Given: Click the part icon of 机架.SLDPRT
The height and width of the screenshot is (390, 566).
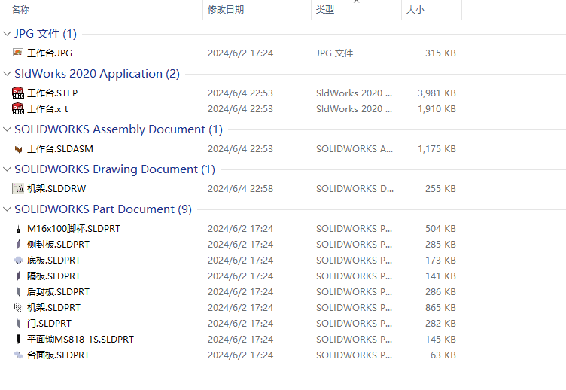Looking at the screenshot, I should click(18, 308).
